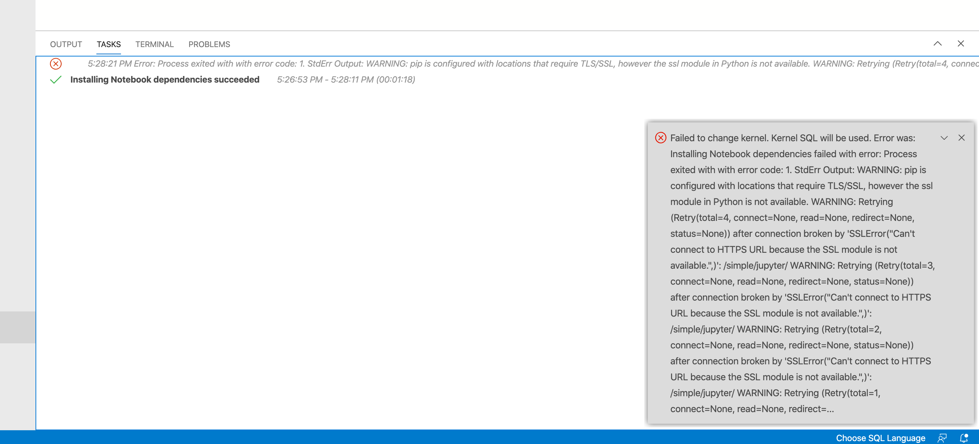Switch to the TERMINAL tab
Screen dimensions: 979x444
click(x=154, y=44)
